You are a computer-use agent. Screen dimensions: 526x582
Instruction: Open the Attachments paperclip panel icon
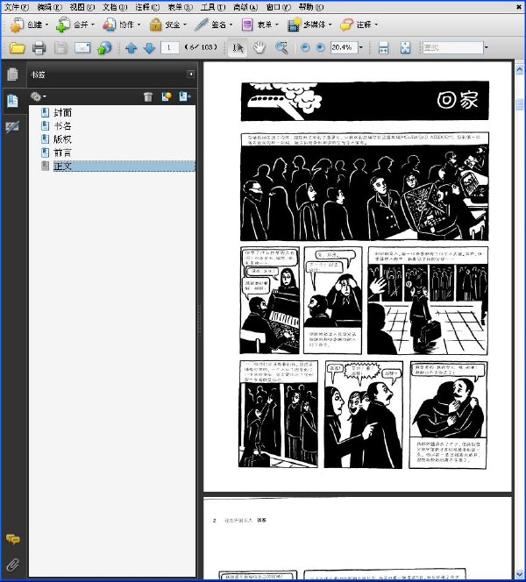click(13, 564)
